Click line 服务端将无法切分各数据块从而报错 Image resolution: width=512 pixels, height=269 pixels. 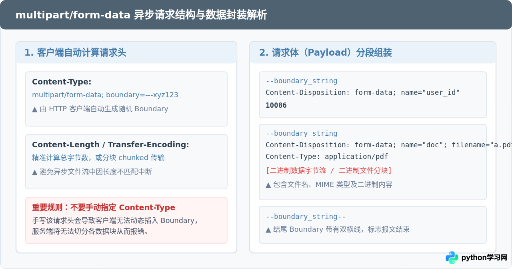point(90,231)
